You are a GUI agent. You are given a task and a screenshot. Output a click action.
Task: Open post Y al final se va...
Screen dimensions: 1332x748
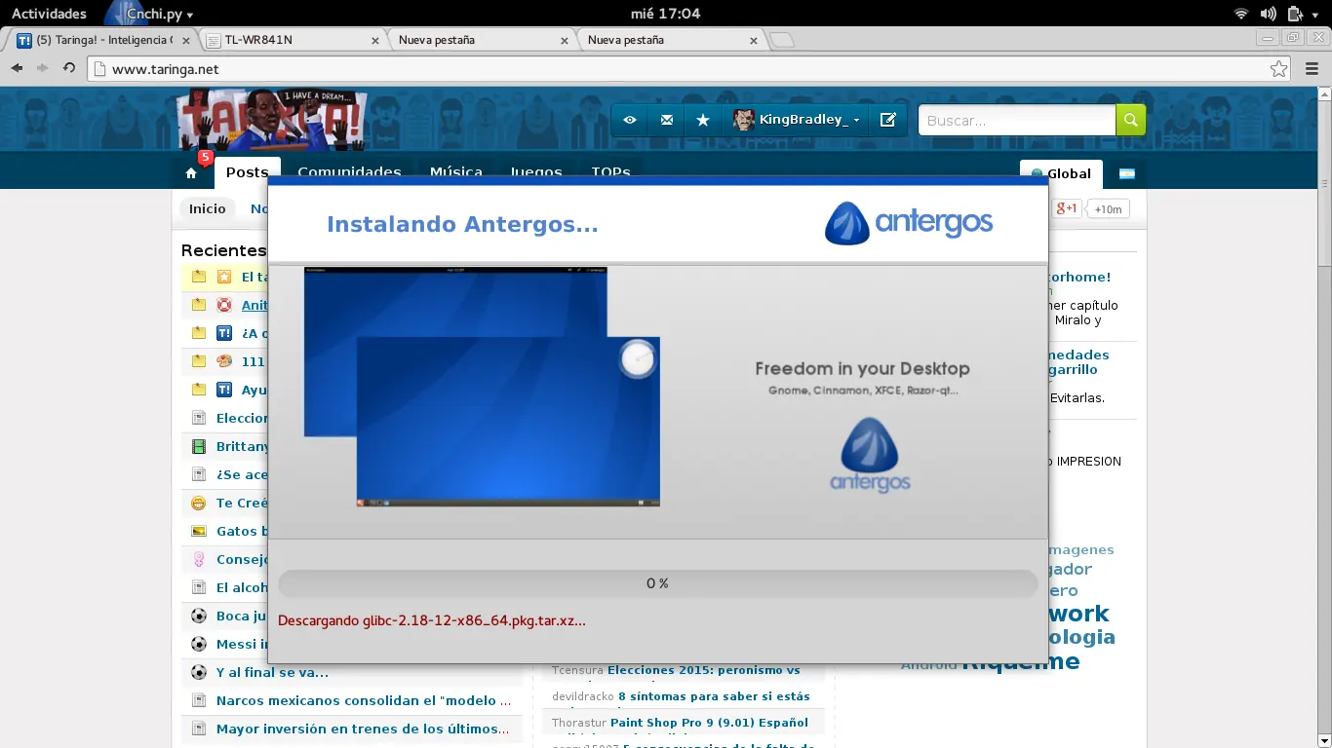coord(272,672)
